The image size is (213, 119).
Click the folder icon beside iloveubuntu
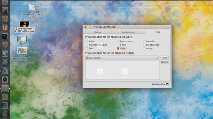click(x=87, y=58)
